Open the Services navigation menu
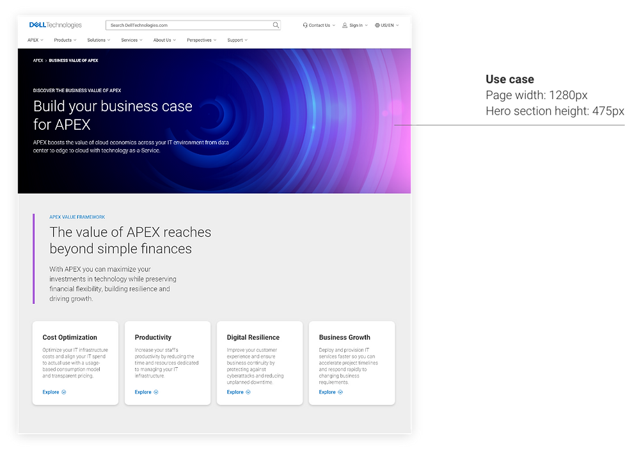625x453 pixels. pyautogui.click(x=132, y=40)
